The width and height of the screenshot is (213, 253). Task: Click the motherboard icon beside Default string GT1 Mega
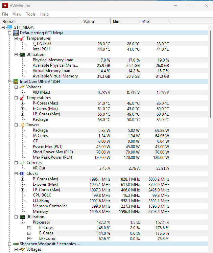(16, 33)
